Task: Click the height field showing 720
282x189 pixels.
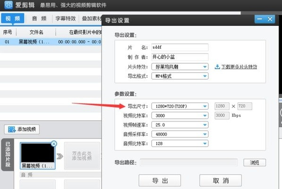Action: [x=245, y=106]
